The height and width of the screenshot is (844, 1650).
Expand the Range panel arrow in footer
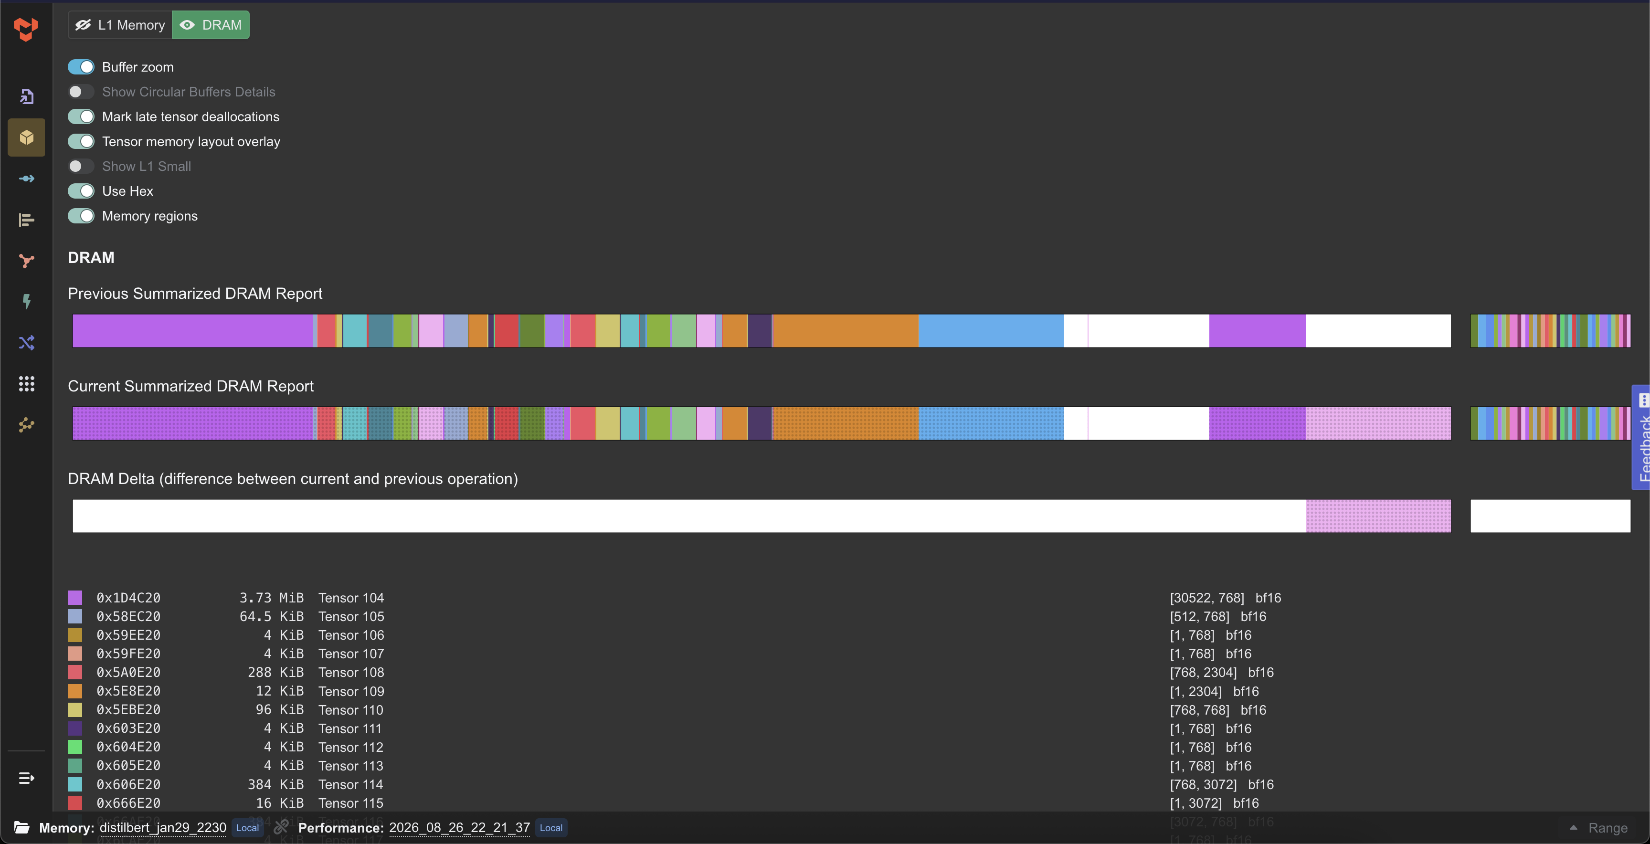(1573, 827)
